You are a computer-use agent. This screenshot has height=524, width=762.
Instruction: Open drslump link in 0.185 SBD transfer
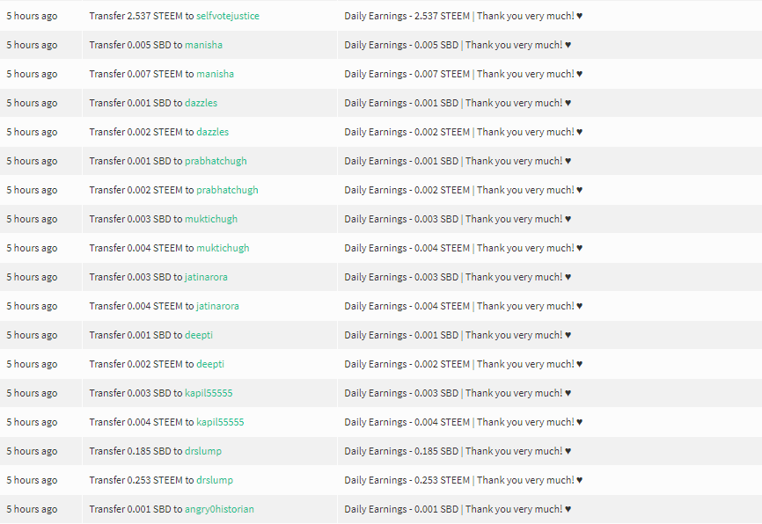click(203, 452)
